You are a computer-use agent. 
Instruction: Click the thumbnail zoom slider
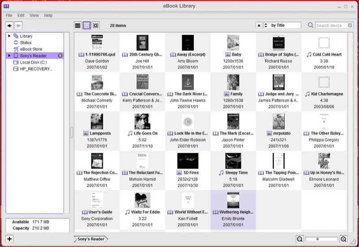(x=322, y=239)
